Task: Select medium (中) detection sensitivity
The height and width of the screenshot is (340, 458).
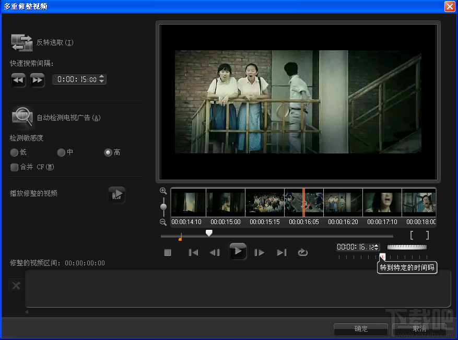Action: pos(61,153)
